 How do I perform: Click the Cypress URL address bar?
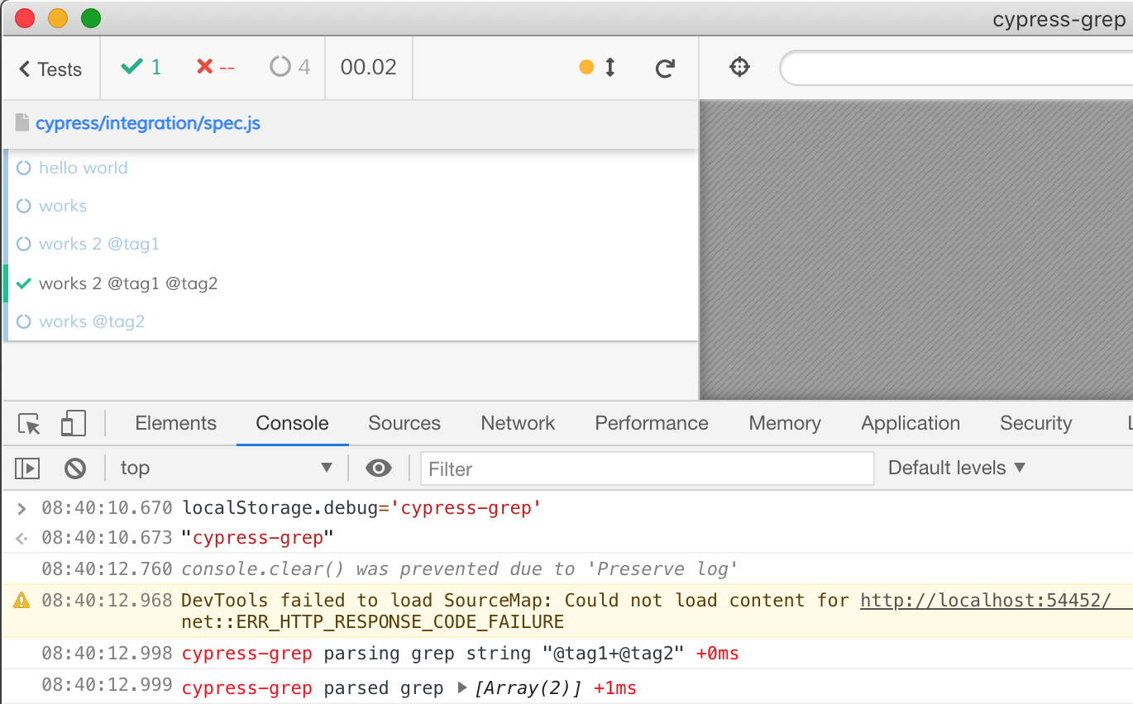click(956, 68)
